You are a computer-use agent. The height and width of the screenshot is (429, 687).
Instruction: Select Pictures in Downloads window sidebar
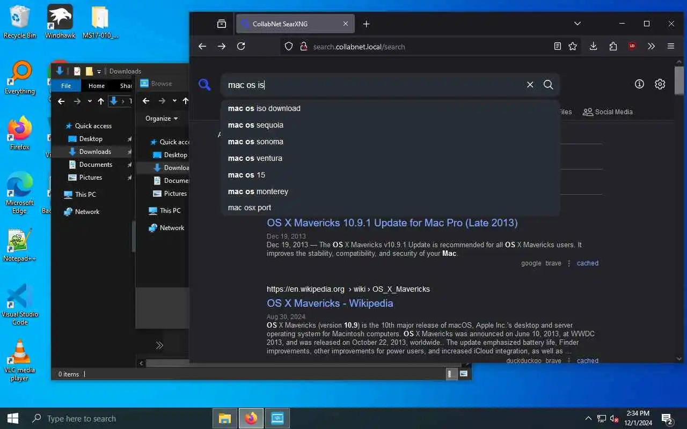click(x=91, y=177)
